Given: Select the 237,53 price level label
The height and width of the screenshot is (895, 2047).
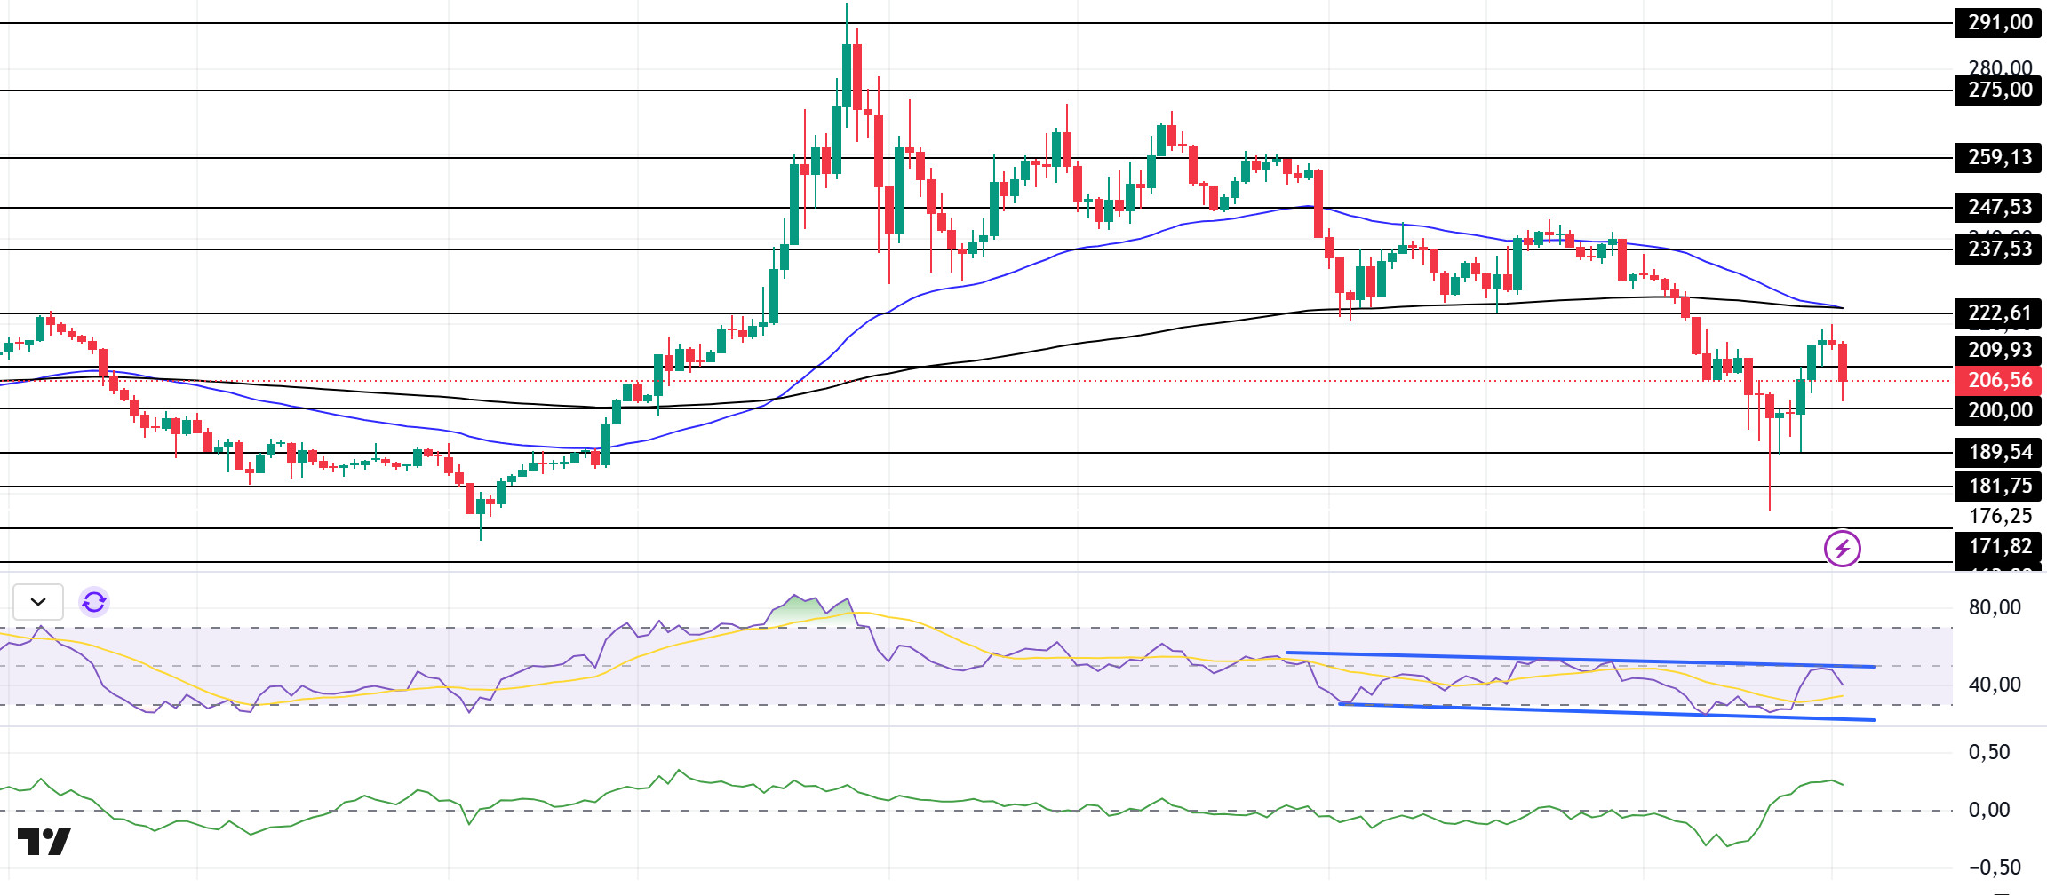Looking at the screenshot, I should click(1998, 249).
